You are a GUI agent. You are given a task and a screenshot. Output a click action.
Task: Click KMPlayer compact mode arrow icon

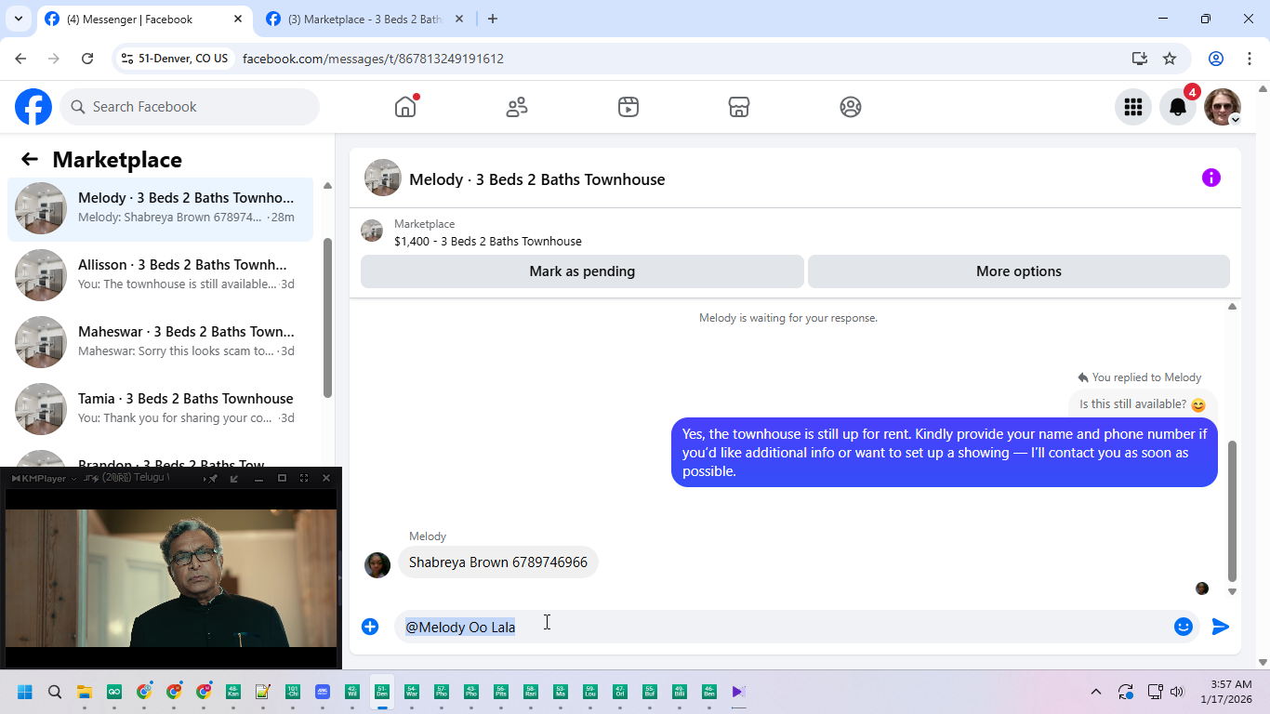[x=234, y=478]
